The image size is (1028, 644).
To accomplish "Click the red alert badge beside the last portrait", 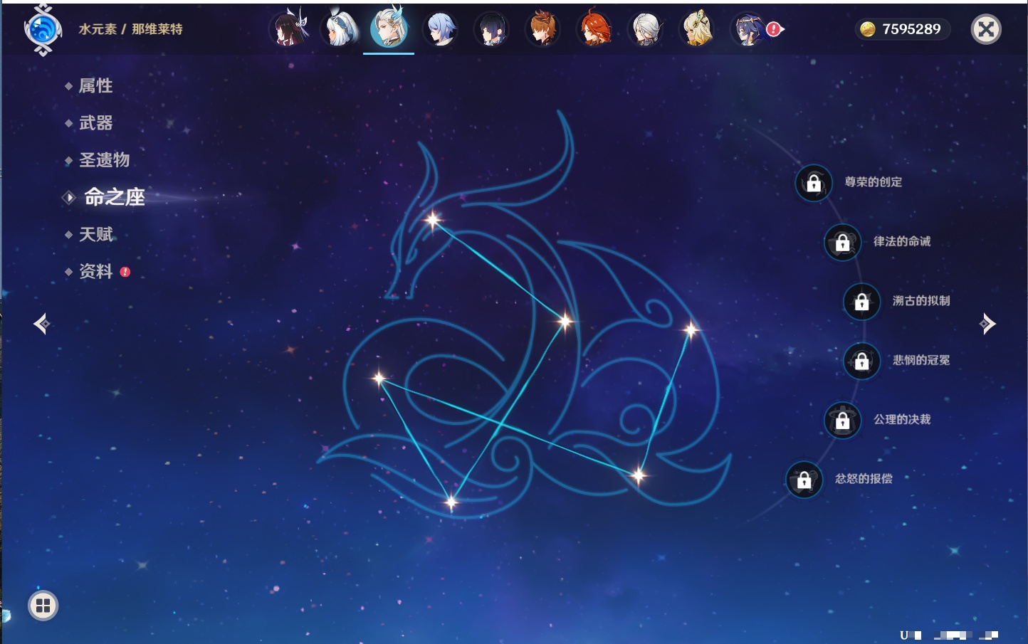I will (773, 29).
